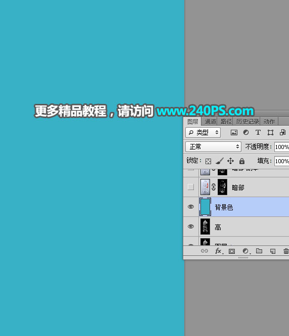The width and height of the screenshot is (289, 336).
Task: Click the 填充 label
Action: tap(264, 161)
